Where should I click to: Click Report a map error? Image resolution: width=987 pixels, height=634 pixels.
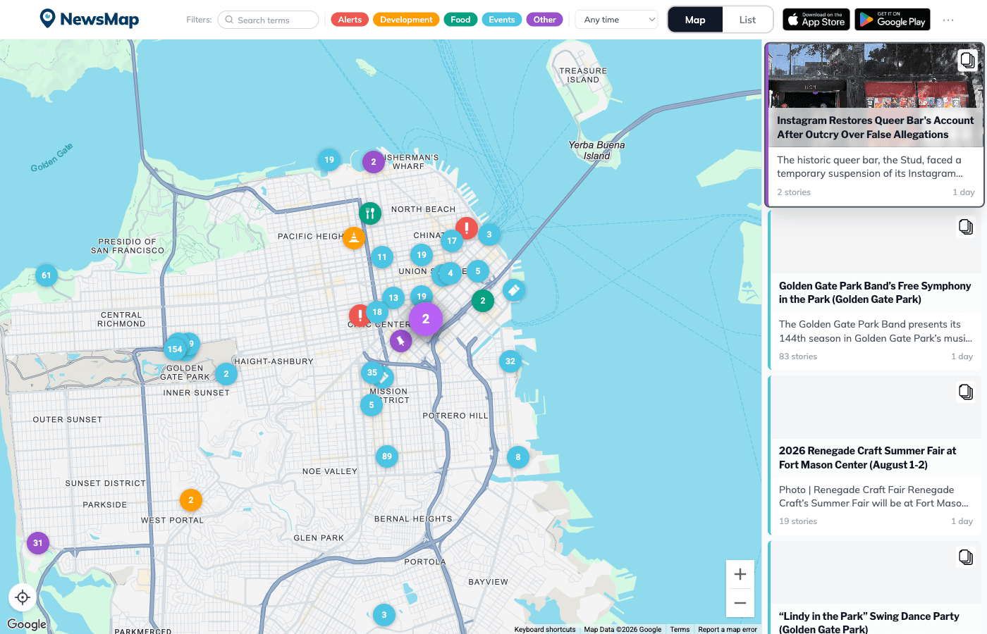pos(728,630)
